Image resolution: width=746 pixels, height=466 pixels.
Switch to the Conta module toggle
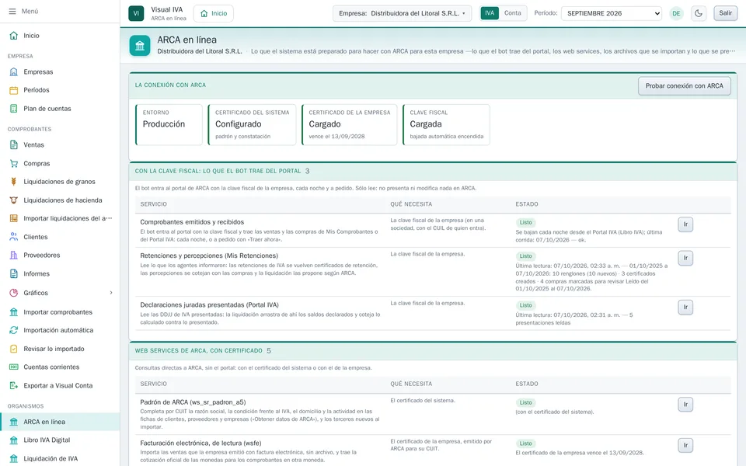click(x=512, y=13)
